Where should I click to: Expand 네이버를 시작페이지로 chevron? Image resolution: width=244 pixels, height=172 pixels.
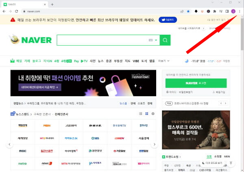(x=203, y=29)
